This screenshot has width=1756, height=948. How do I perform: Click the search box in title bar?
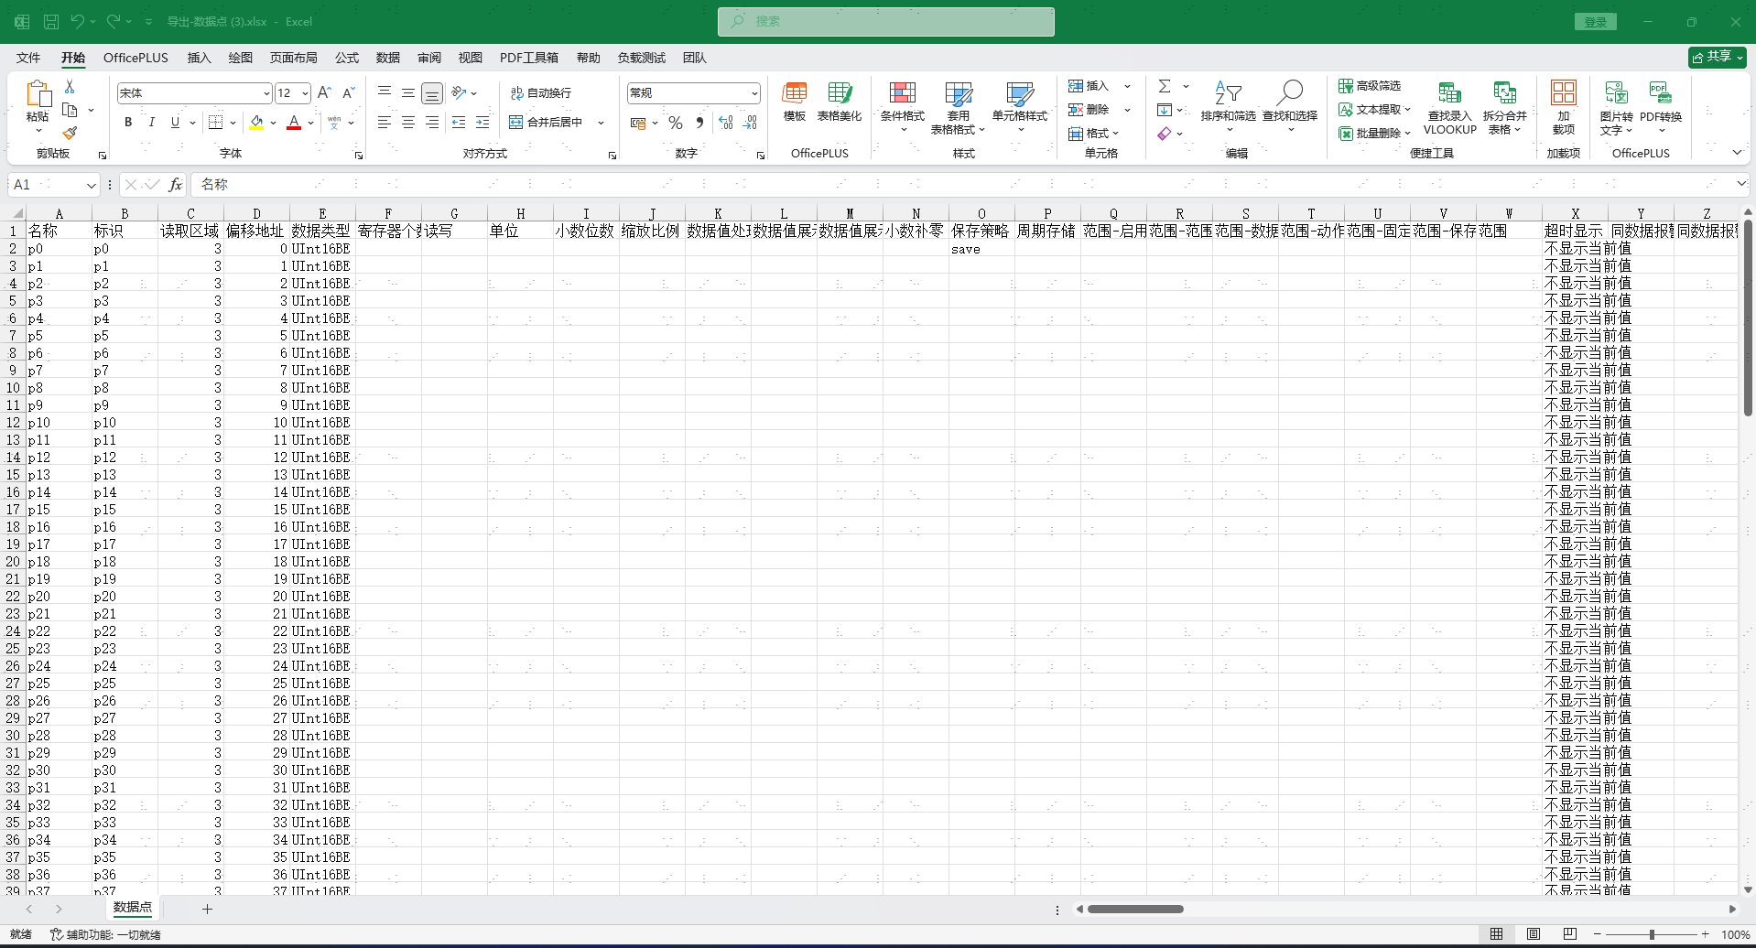click(x=885, y=22)
